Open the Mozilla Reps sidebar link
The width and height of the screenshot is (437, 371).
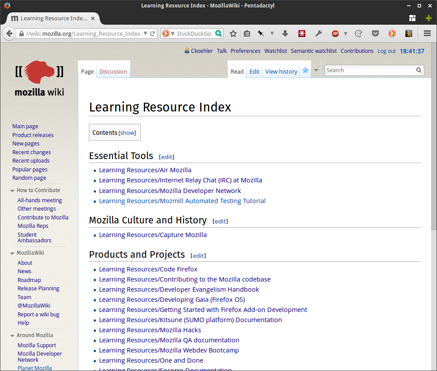33,226
